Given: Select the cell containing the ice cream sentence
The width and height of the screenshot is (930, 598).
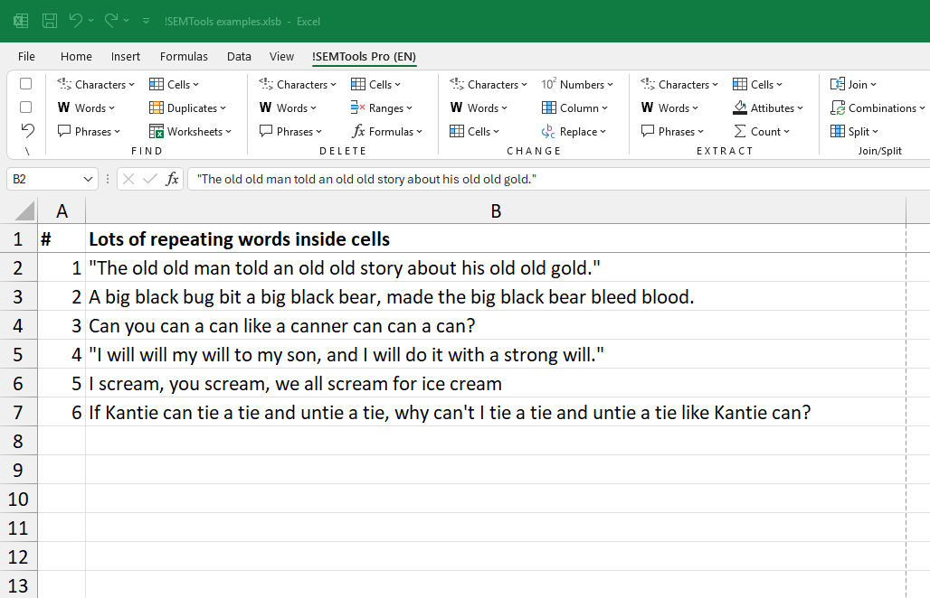Looking at the screenshot, I should pos(295,384).
